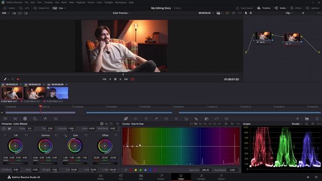Open the RGB Mixer palette
This screenshot has width=322, height=181.
(45, 119)
